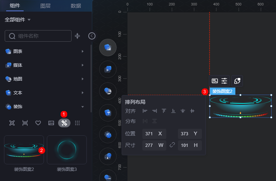276x181 pixels.
Task: Switch to the 数据 tab
Action: (76, 6)
